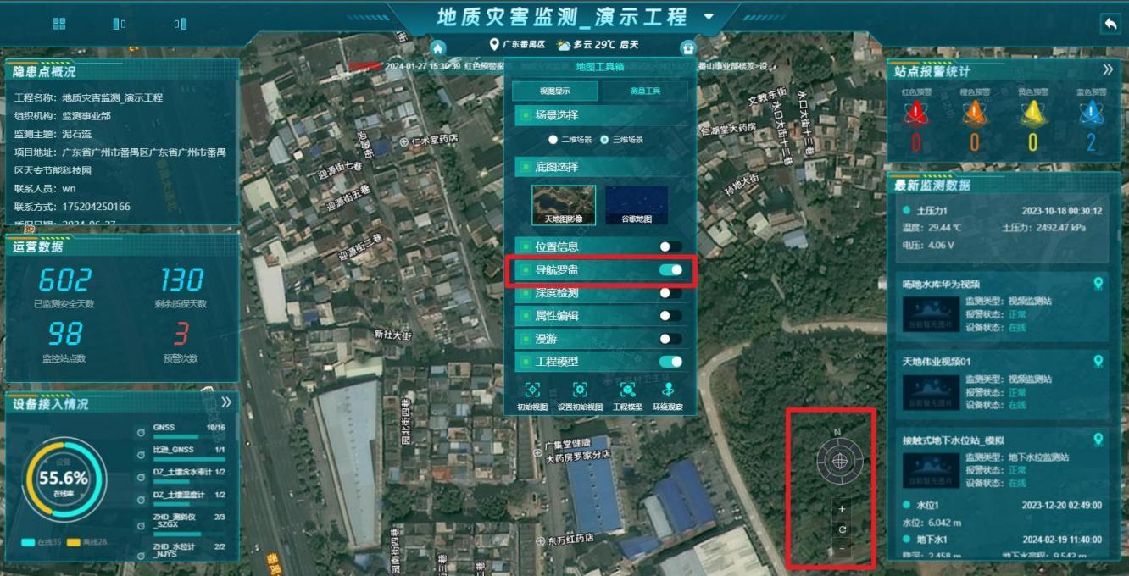Screen dimensions: 1129x576
Task: Click the 初始视图 icon in the toolbox
Action: (x=532, y=390)
